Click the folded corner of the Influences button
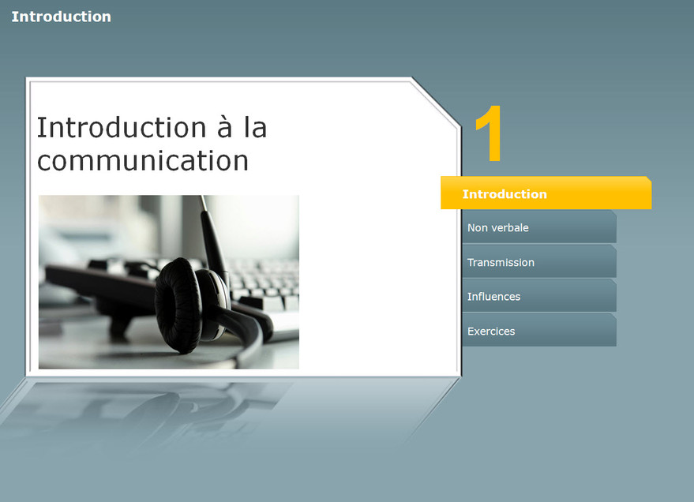694x502 pixels. point(613,282)
